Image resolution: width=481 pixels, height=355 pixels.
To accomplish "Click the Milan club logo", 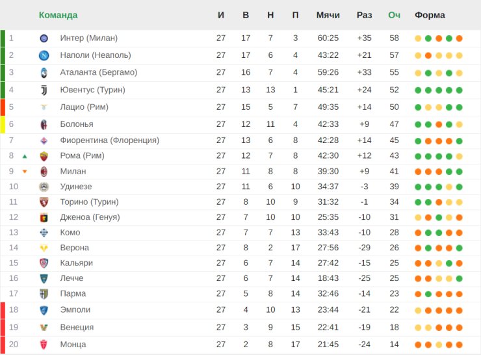I will [44, 172].
